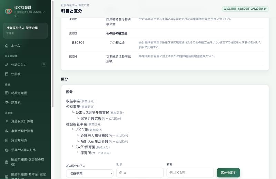Open 貸借対照表 report
The image size is (276, 179).
click(25, 140)
